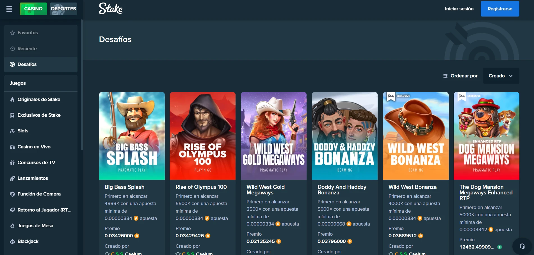534x255 pixels.
Task: Click the Favoritos star icon
Action: tap(12, 33)
